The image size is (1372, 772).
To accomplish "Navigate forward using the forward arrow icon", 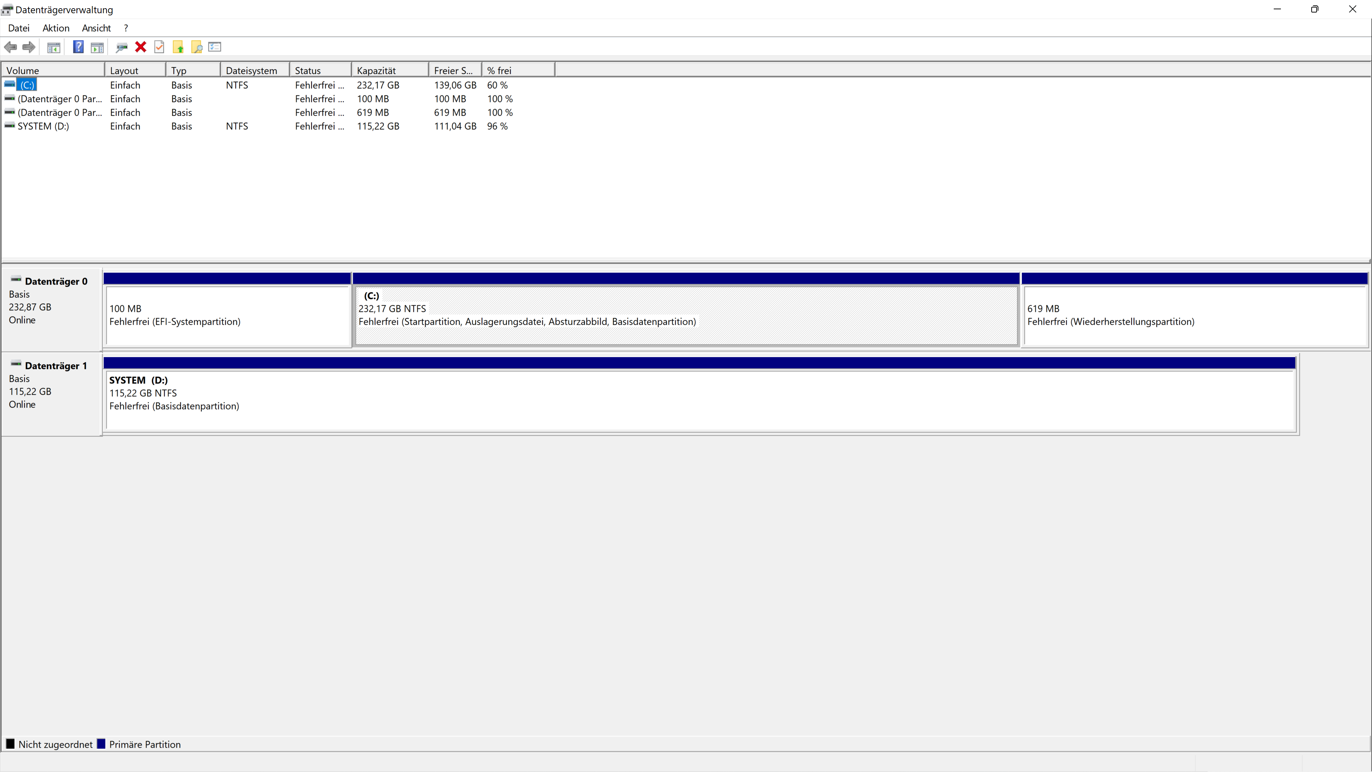I will [29, 47].
